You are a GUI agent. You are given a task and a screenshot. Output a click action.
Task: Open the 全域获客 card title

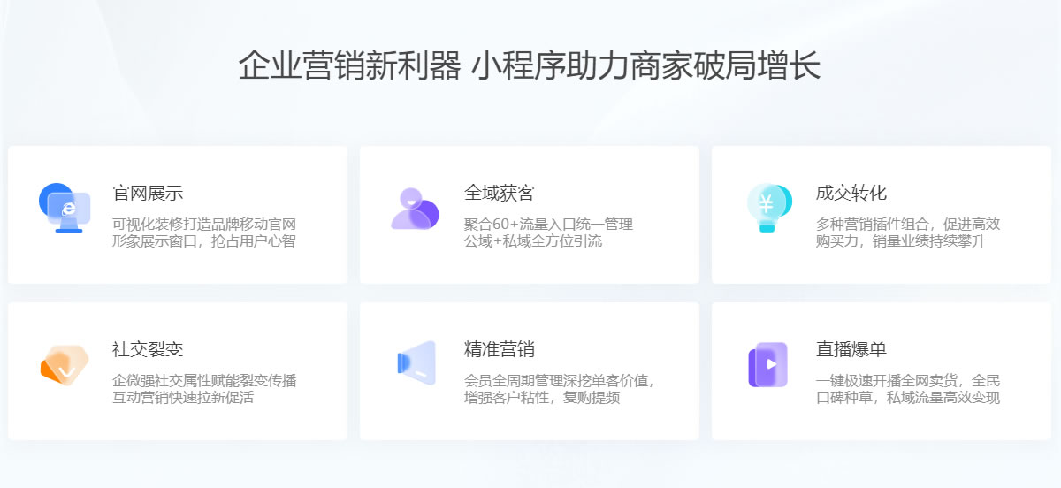pyautogui.click(x=500, y=194)
